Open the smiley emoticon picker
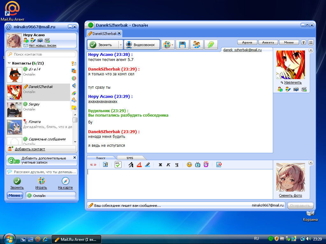326x244 pixels. (x=189, y=165)
